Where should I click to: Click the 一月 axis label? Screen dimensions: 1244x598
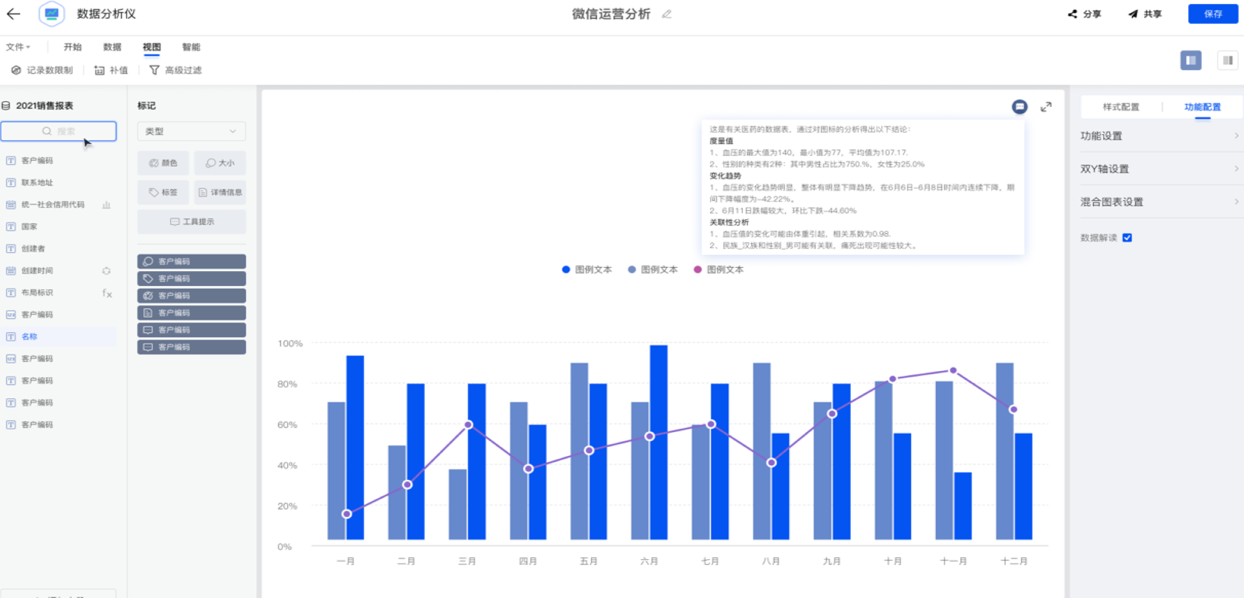click(x=346, y=561)
